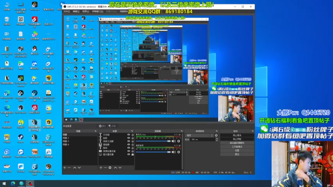The height and width of the screenshot is (187, 333).
Task: Add a new scene with the plus icon
Action: [x=65, y=167]
